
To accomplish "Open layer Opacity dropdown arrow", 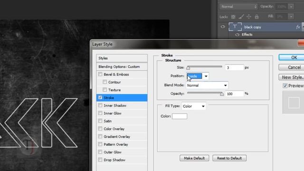I will point(291,7).
